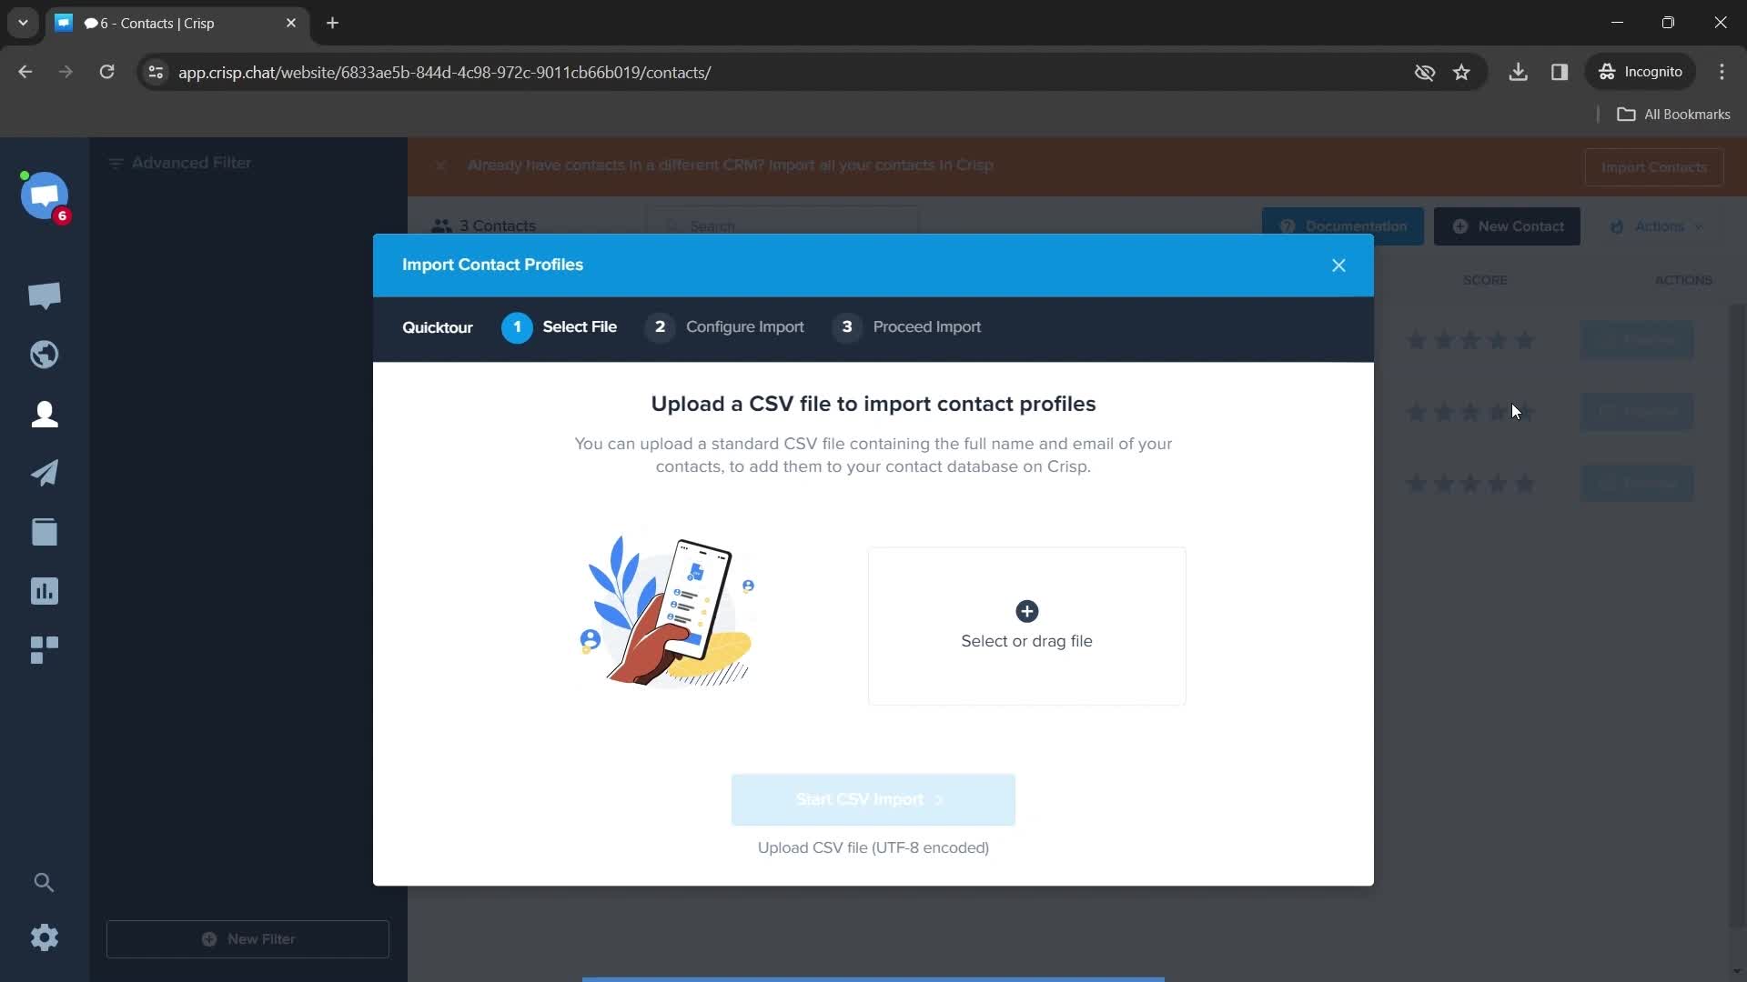The width and height of the screenshot is (1747, 982).
Task: Click the Analytics/Stats icon
Action: click(43, 591)
